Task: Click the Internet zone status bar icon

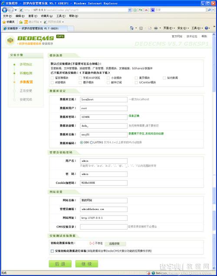Action: click(x=153, y=273)
